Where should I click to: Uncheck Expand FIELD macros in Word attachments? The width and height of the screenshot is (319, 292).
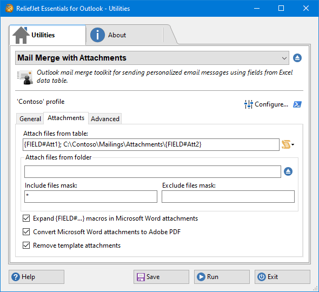click(x=26, y=218)
